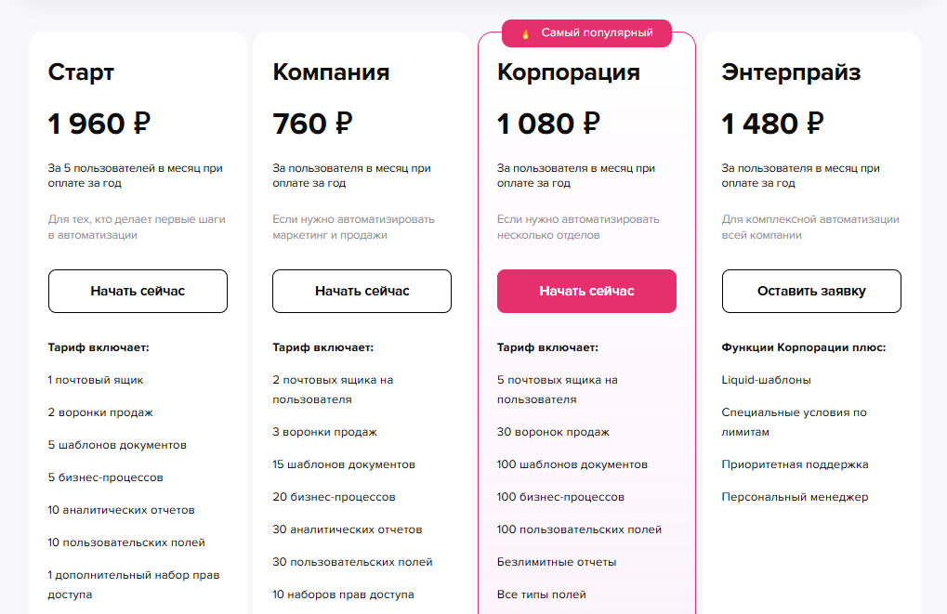Click the 1 480 ₽ price of Энтерпрайз
The height and width of the screenshot is (614, 947).
pos(772,123)
